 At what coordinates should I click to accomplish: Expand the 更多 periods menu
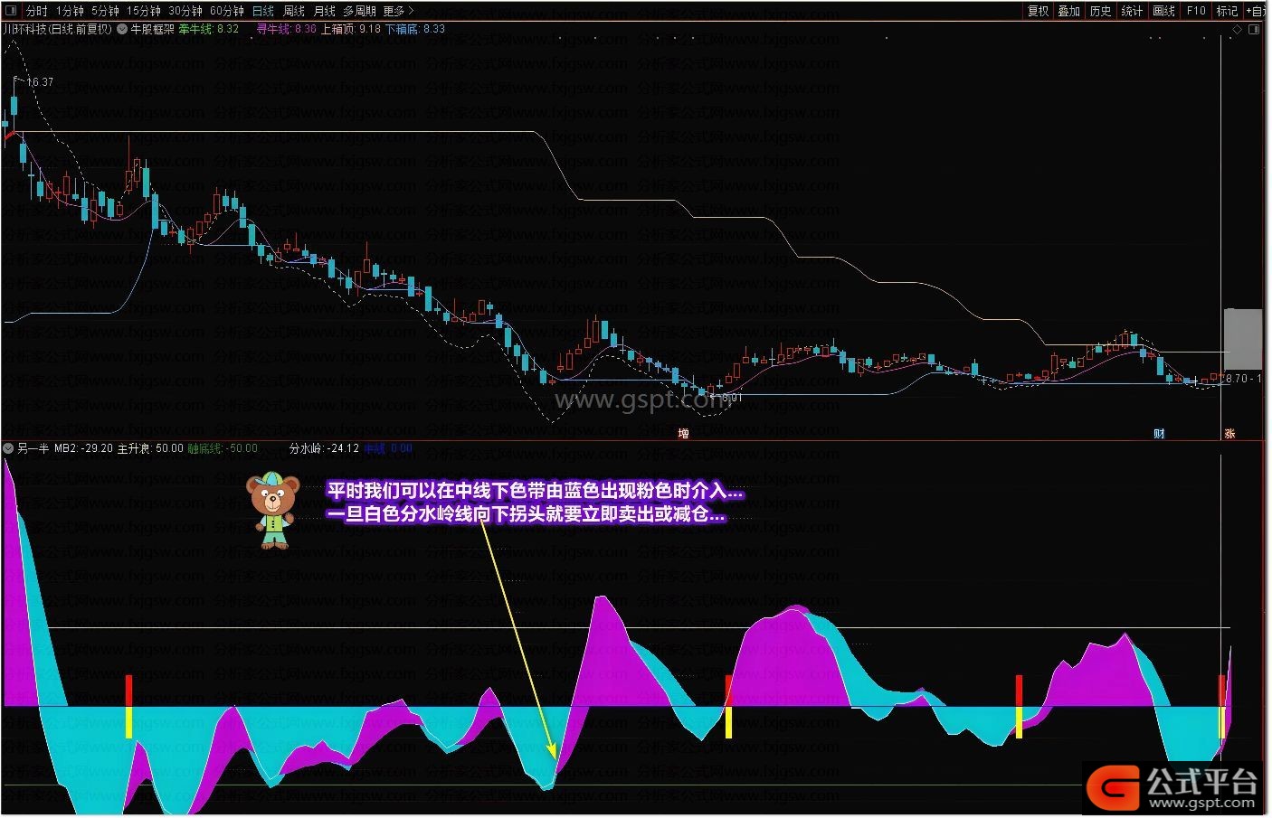tap(398, 11)
